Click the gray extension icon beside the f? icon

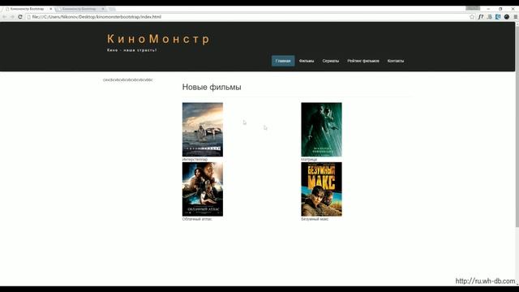(490, 17)
